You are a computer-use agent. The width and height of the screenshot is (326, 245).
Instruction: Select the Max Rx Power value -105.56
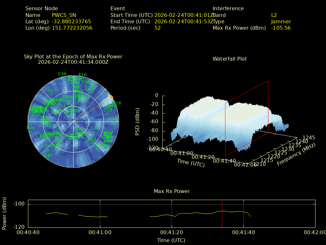(281, 28)
